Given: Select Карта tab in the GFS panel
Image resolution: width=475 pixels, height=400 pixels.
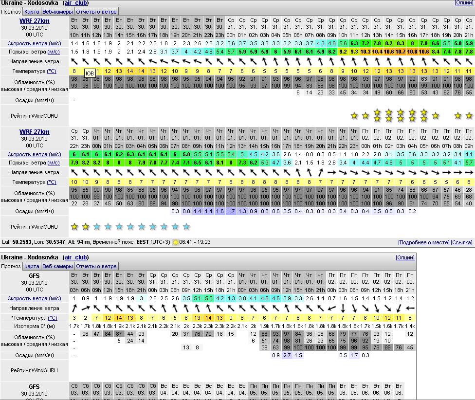Looking at the screenshot, I should [32, 266].
